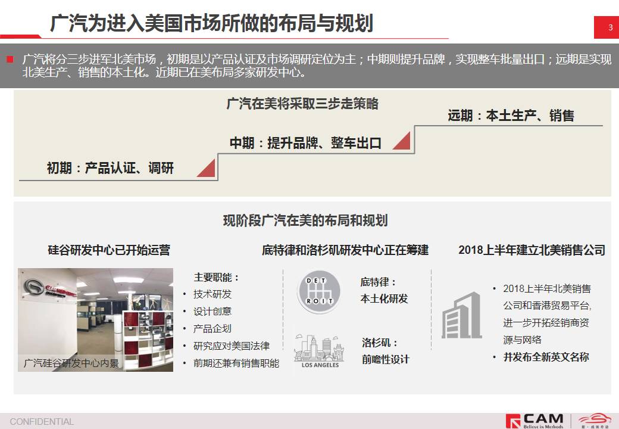This screenshot has height=429, width=619.
Task: Click the red triangle beside 初期 step
Action: [206, 168]
